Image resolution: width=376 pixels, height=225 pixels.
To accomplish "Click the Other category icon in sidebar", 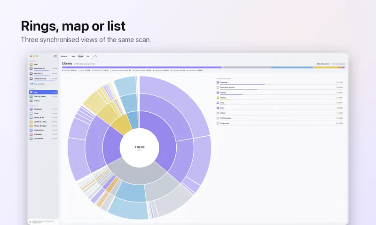I will [31, 113].
